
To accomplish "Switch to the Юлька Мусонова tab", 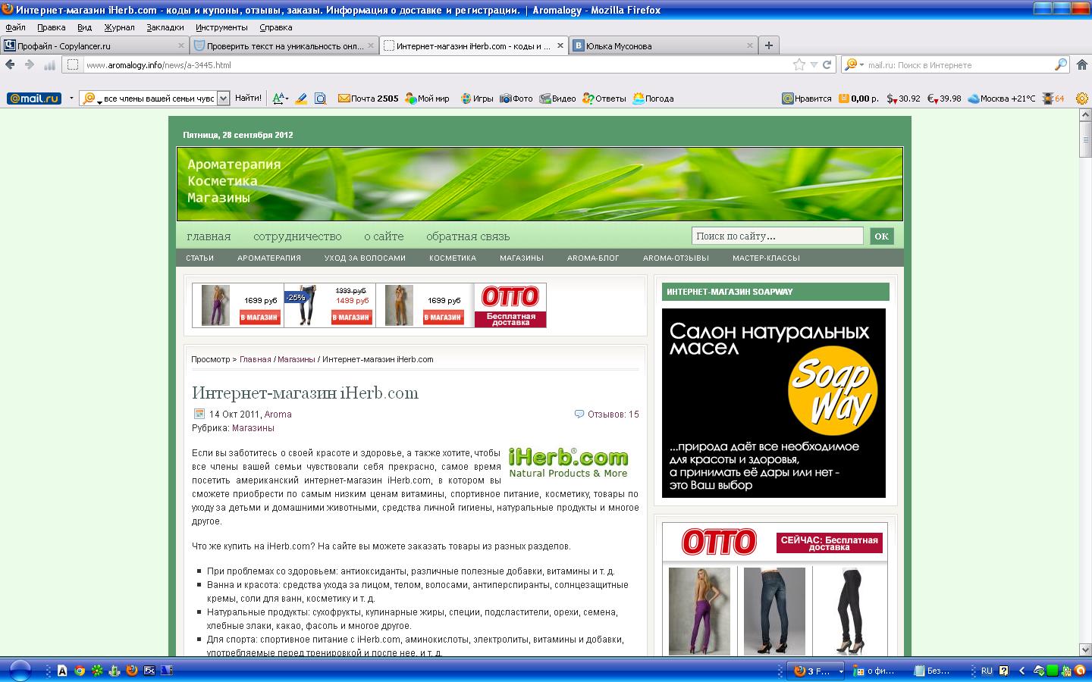I will point(664,45).
